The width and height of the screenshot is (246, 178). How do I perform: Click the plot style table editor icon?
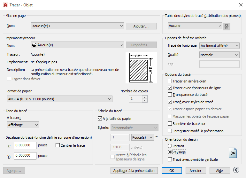[x=227, y=26]
